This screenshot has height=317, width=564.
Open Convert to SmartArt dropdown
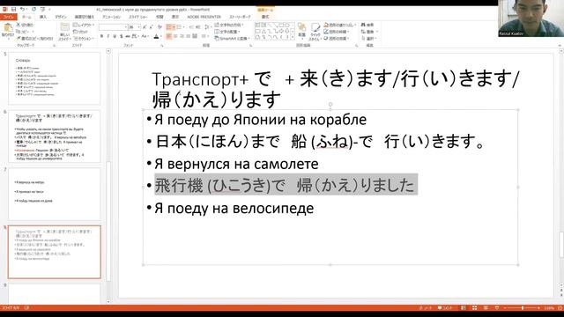pos(232,38)
